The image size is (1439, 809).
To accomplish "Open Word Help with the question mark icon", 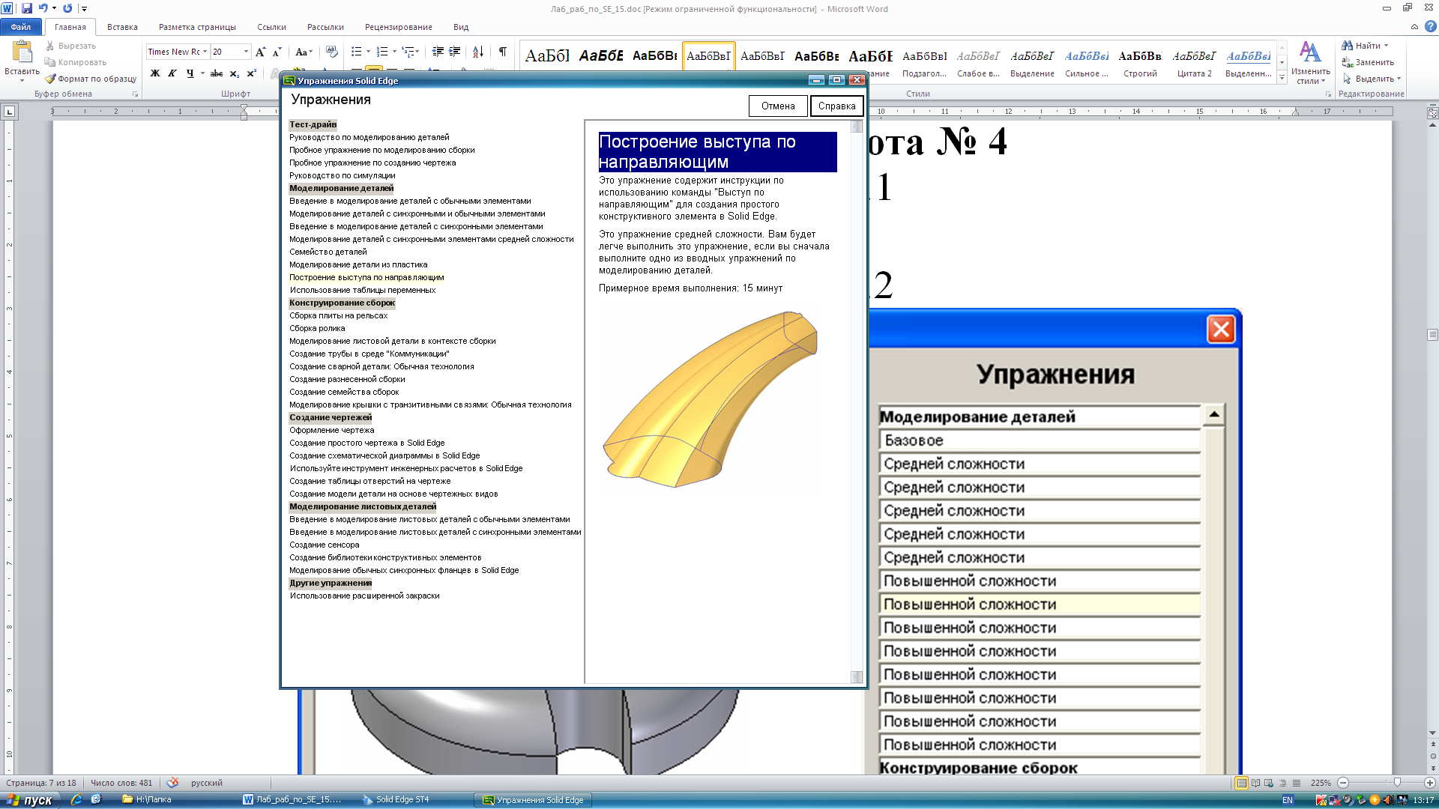I will tap(1430, 26).
